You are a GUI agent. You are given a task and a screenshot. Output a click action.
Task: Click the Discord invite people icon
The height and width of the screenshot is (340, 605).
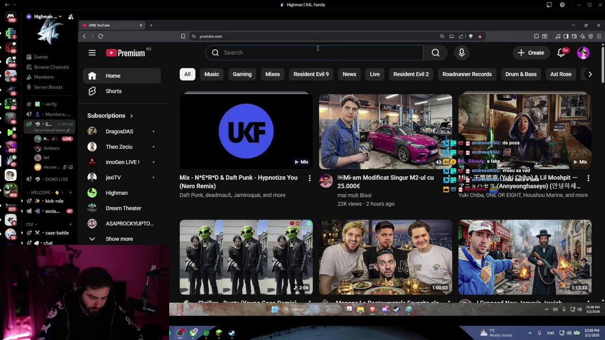pos(71,17)
